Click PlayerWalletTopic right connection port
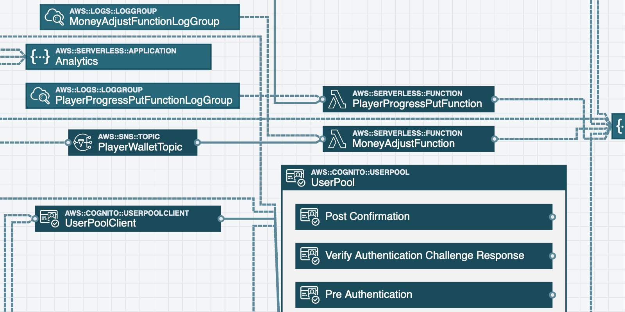 (x=197, y=143)
